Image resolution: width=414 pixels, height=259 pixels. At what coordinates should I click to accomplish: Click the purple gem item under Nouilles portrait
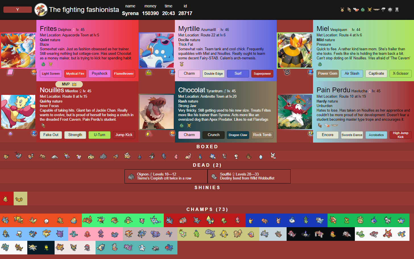pyautogui.click(x=11, y=133)
